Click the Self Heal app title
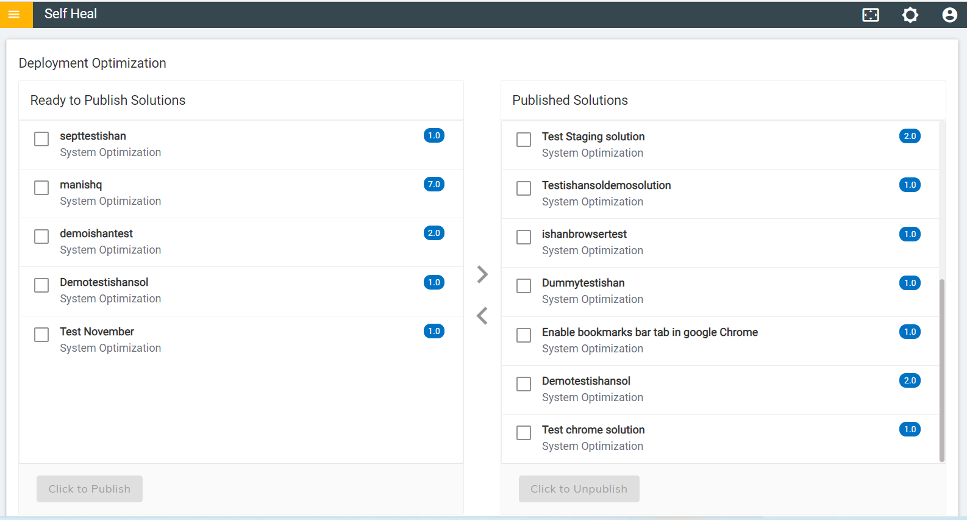Screen dimensions: 967x520 pos(71,14)
